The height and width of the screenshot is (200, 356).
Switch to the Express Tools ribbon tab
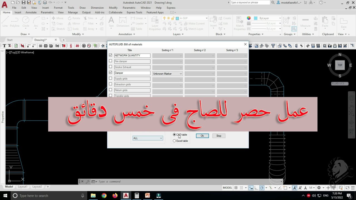coord(134,12)
